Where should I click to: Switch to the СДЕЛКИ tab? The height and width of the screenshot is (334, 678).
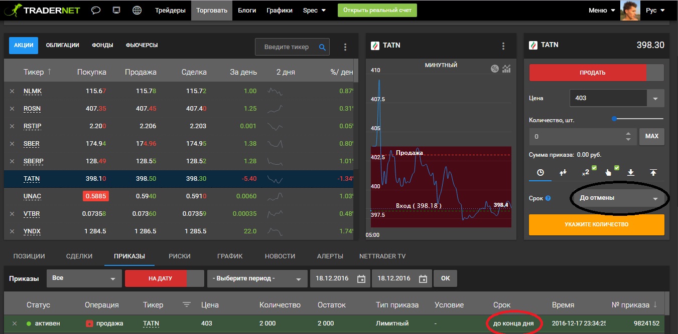click(x=79, y=256)
